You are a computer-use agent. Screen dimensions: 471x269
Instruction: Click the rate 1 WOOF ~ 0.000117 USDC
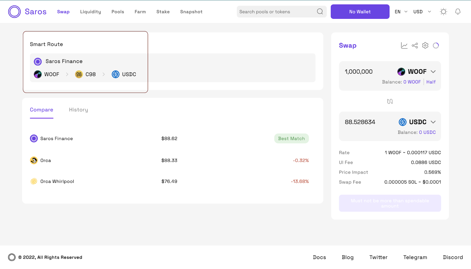pos(413,153)
